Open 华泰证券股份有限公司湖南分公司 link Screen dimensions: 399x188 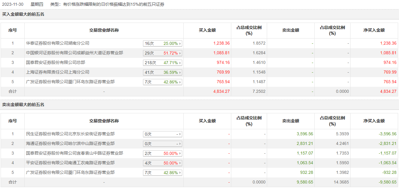(58, 43)
